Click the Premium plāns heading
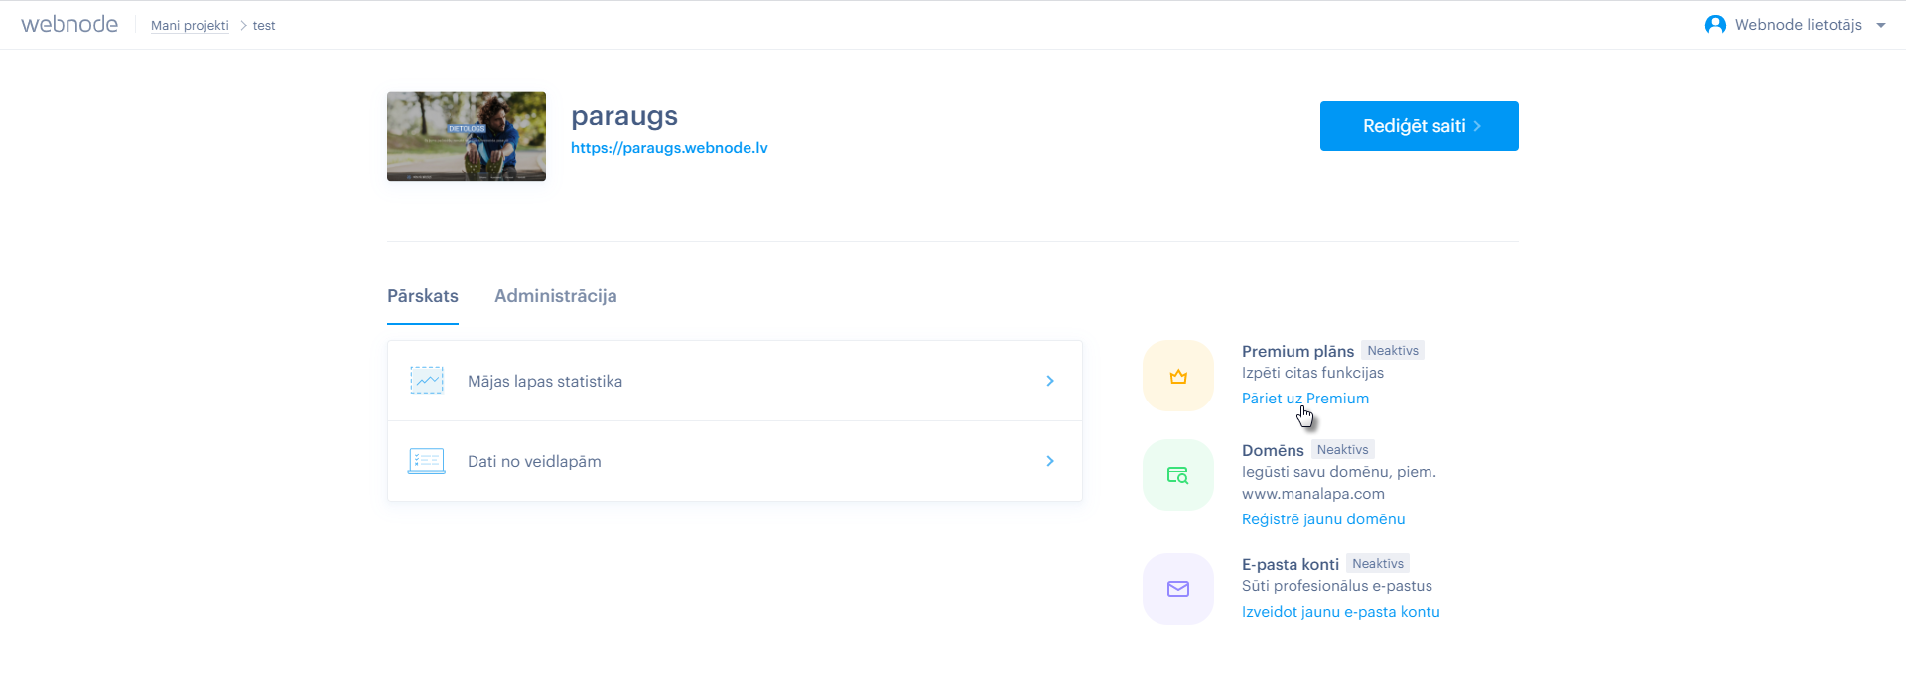This screenshot has width=1906, height=687. (1297, 351)
